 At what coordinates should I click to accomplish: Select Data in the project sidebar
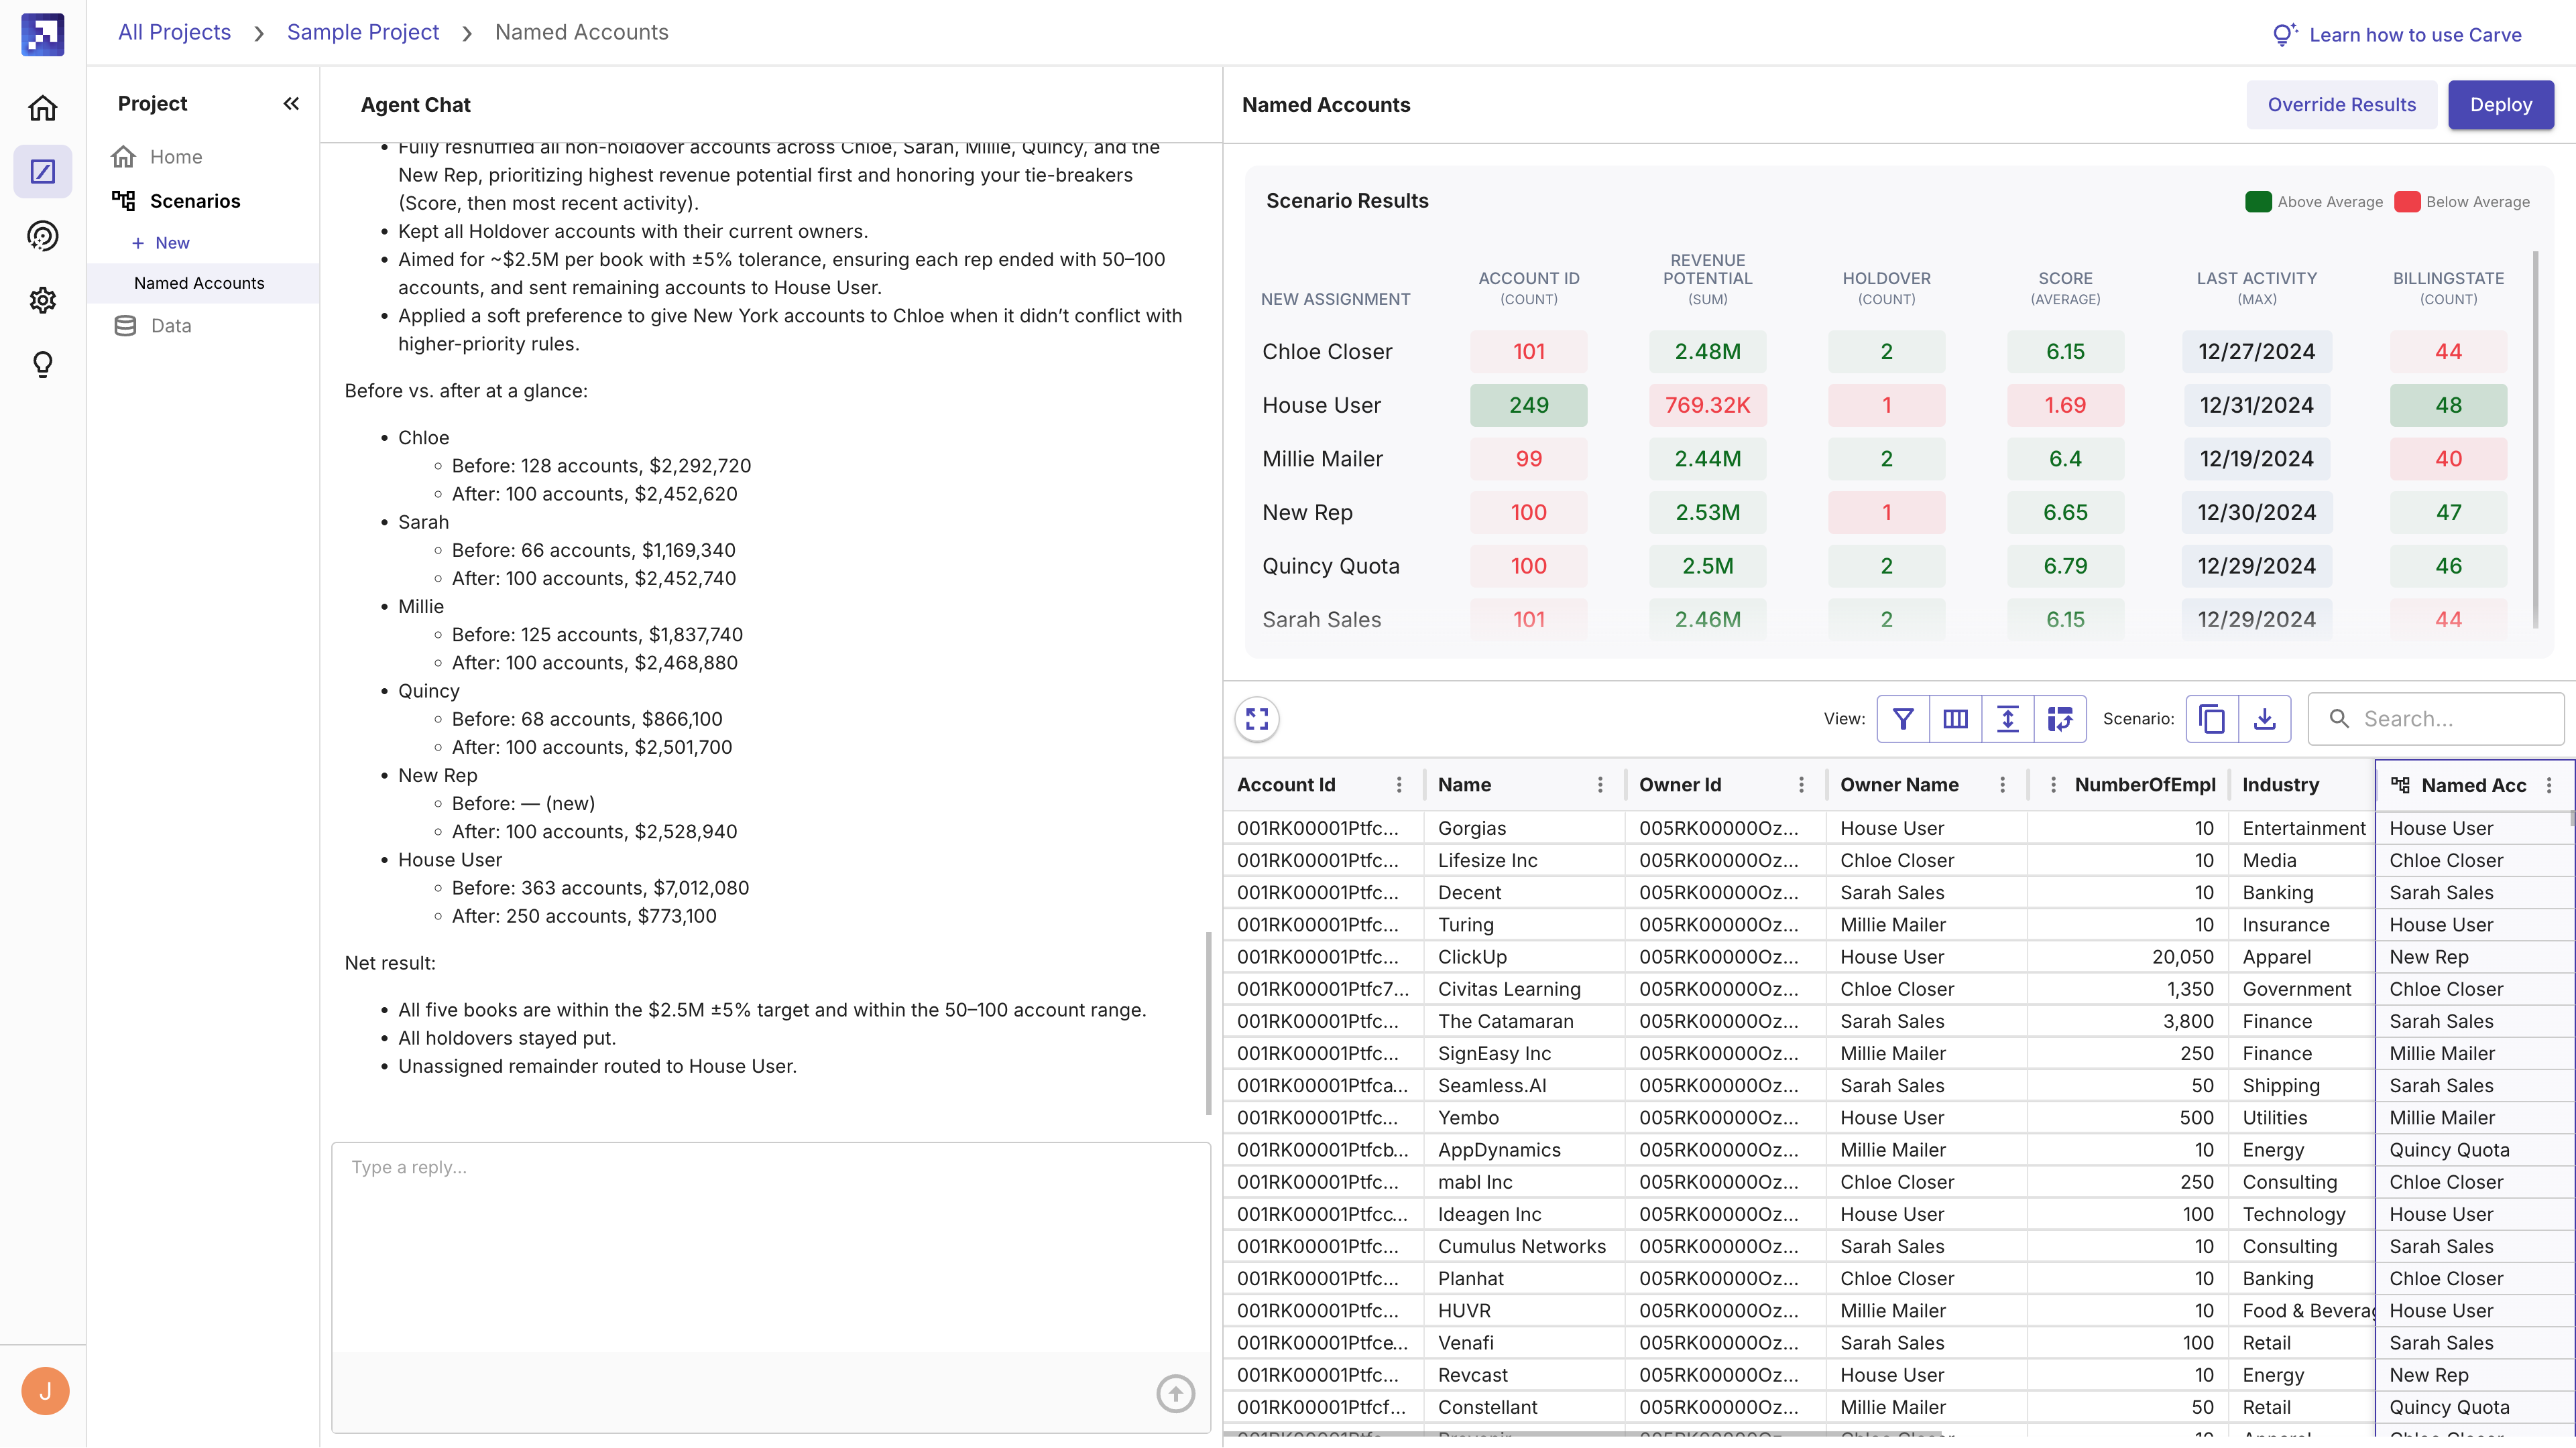pyautogui.click(x=170, y=325)
